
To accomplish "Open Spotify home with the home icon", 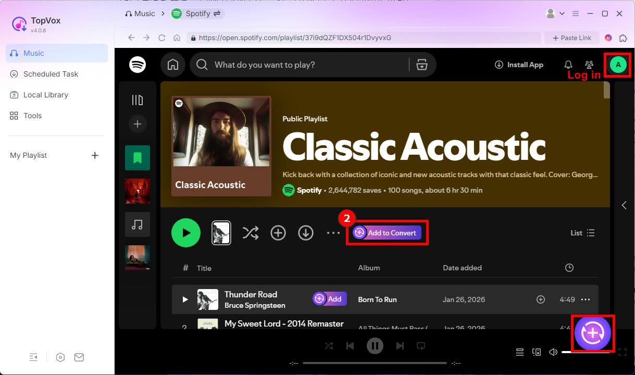I will pyautogui.click(x=173, y=64).
